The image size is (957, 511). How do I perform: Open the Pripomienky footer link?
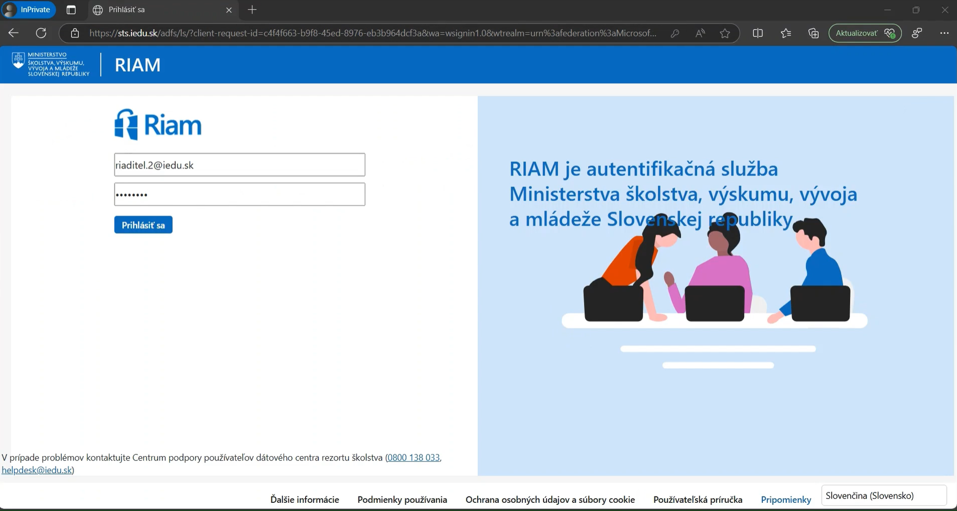point(785,500)
